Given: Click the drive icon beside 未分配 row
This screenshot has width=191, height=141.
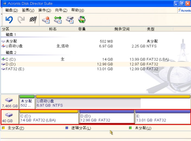Looking at the screenshot, I should tap(3, 41).
